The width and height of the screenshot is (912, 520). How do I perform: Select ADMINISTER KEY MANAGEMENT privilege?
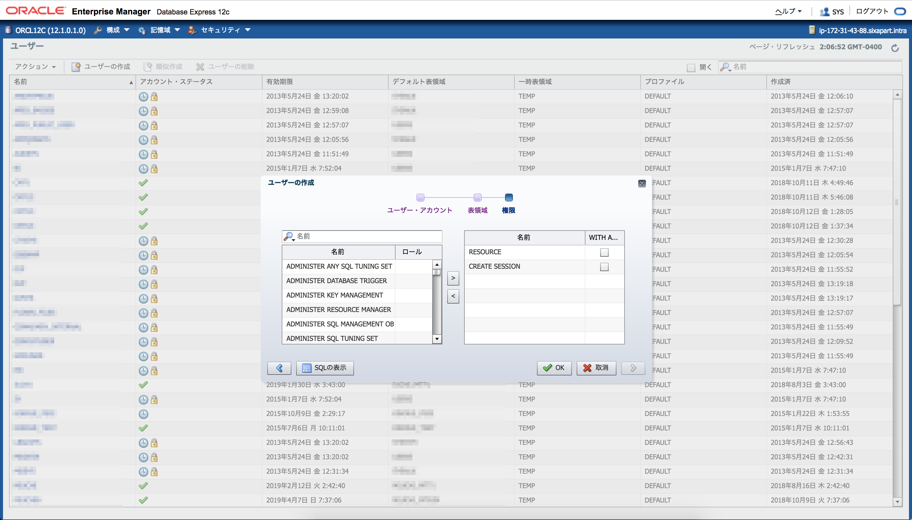(x=335, y=295)
